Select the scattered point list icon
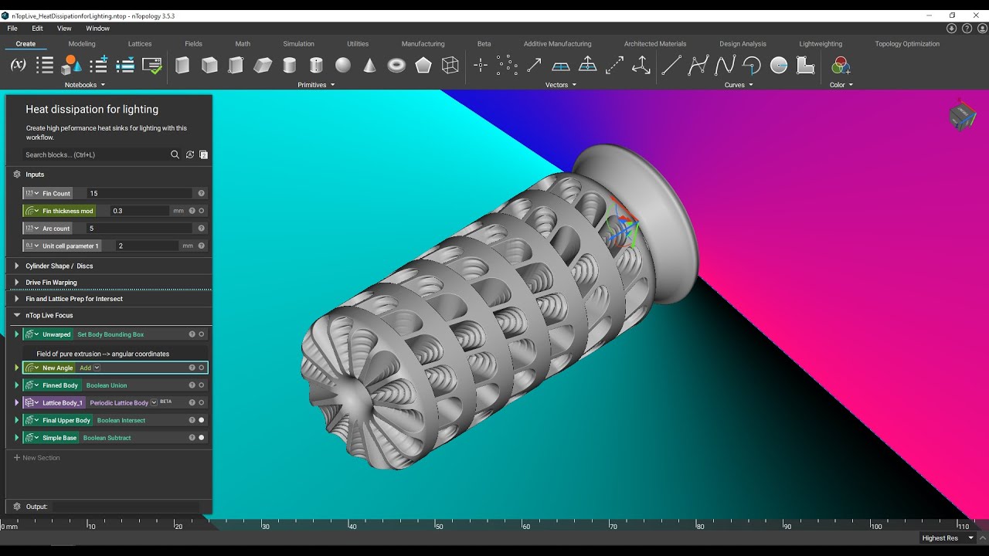Screen dimensions: 989x556 pyautogui.click(x=507, y=65)
